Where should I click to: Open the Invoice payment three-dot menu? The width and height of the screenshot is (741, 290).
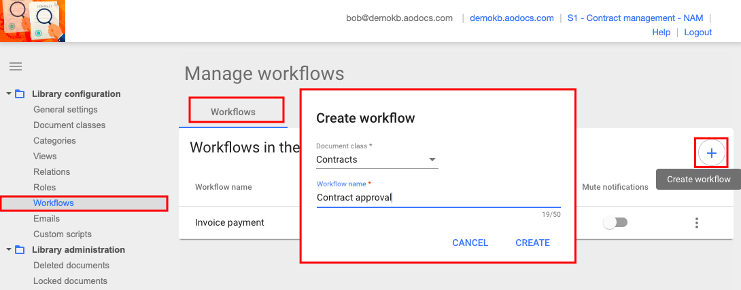click(696, 223)
